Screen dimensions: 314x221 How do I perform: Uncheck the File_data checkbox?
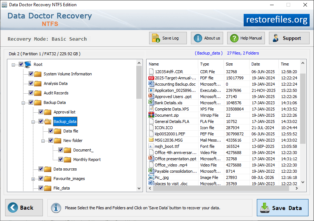point(41,188)
